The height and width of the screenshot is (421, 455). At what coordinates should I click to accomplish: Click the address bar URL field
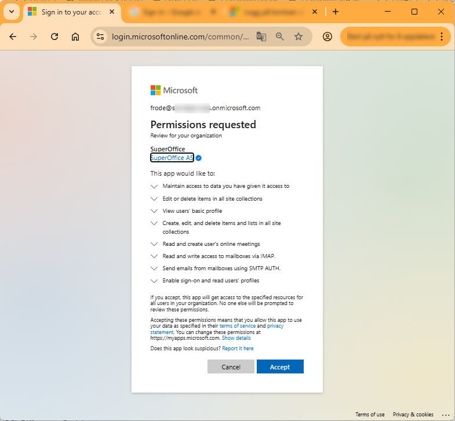pos(180,37)
